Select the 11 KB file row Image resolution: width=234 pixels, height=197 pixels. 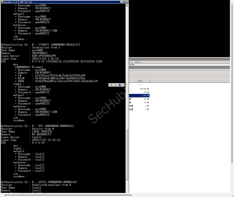coord(139,102)
